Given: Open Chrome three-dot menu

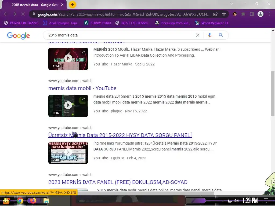Looking at the screenshot, I should click(269, 14).
